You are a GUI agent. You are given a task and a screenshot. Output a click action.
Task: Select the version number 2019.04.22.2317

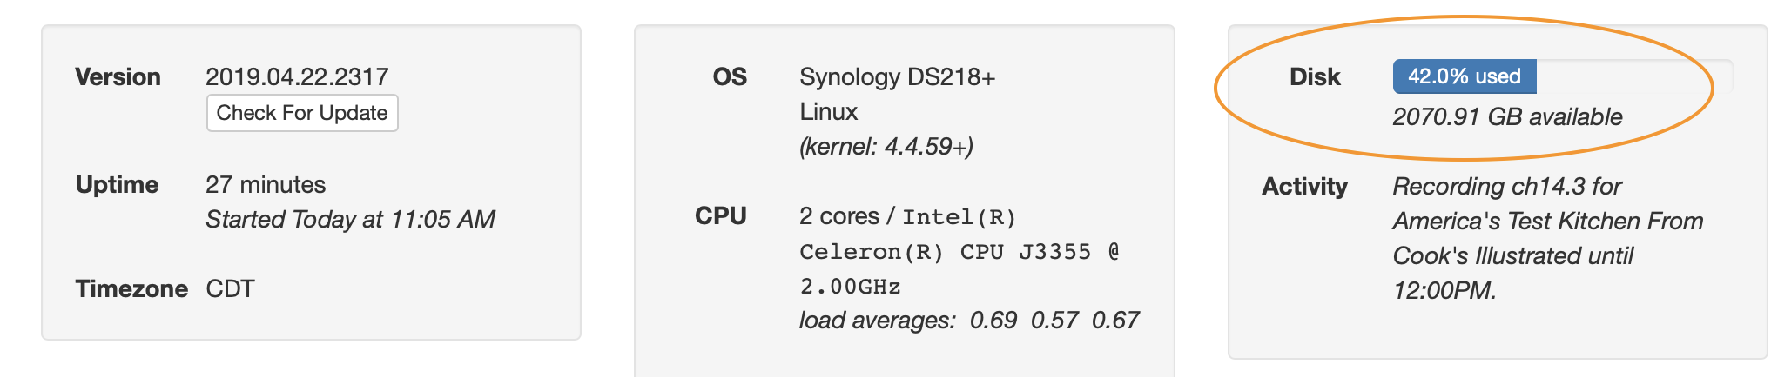pyautogui.click(x=297, y=76)
